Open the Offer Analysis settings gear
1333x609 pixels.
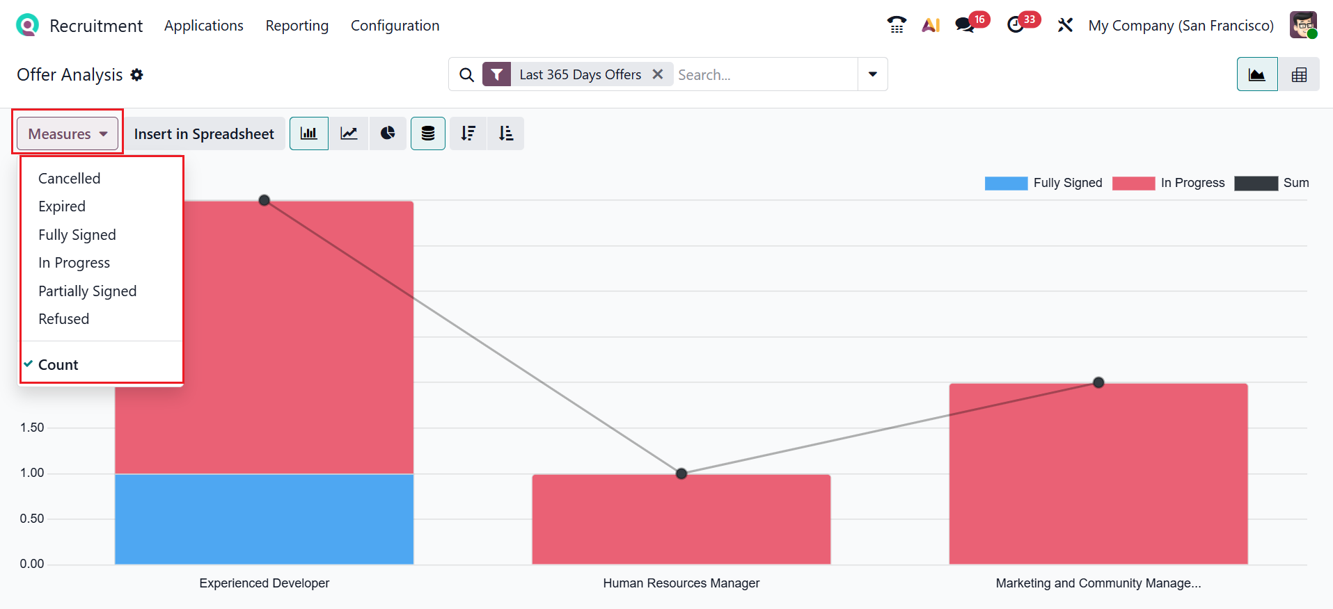click(x=137, y=75)
